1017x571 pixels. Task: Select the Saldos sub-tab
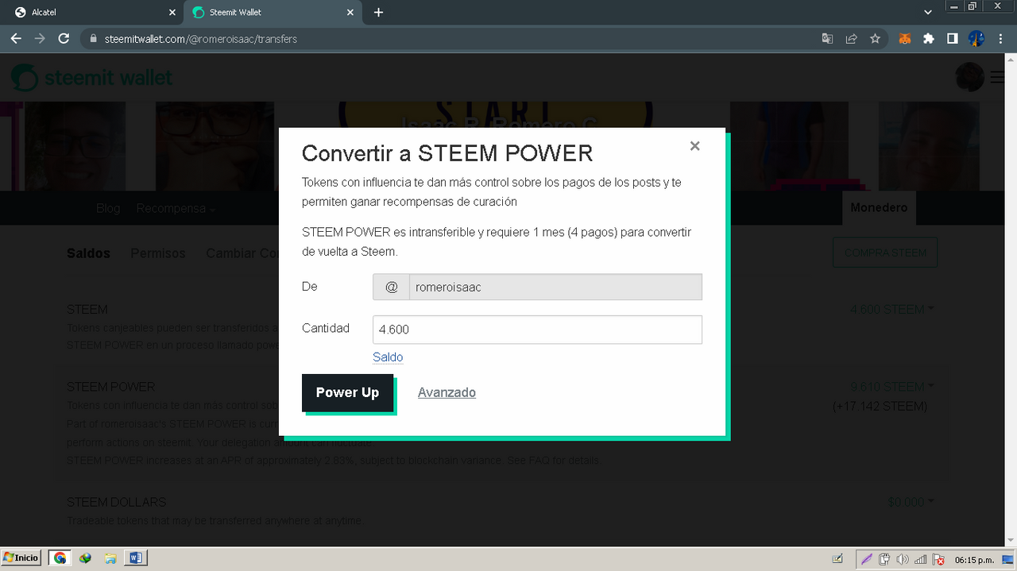pyautogui.click(x=88, y=253)
